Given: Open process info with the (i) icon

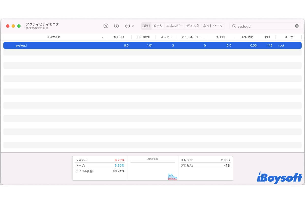Looking at the screenshot, I should click(x=116, y=26).
